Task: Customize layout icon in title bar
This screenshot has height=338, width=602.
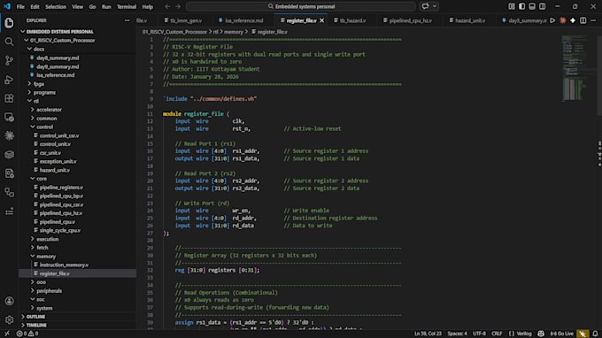Action: (x=512, y=6)
